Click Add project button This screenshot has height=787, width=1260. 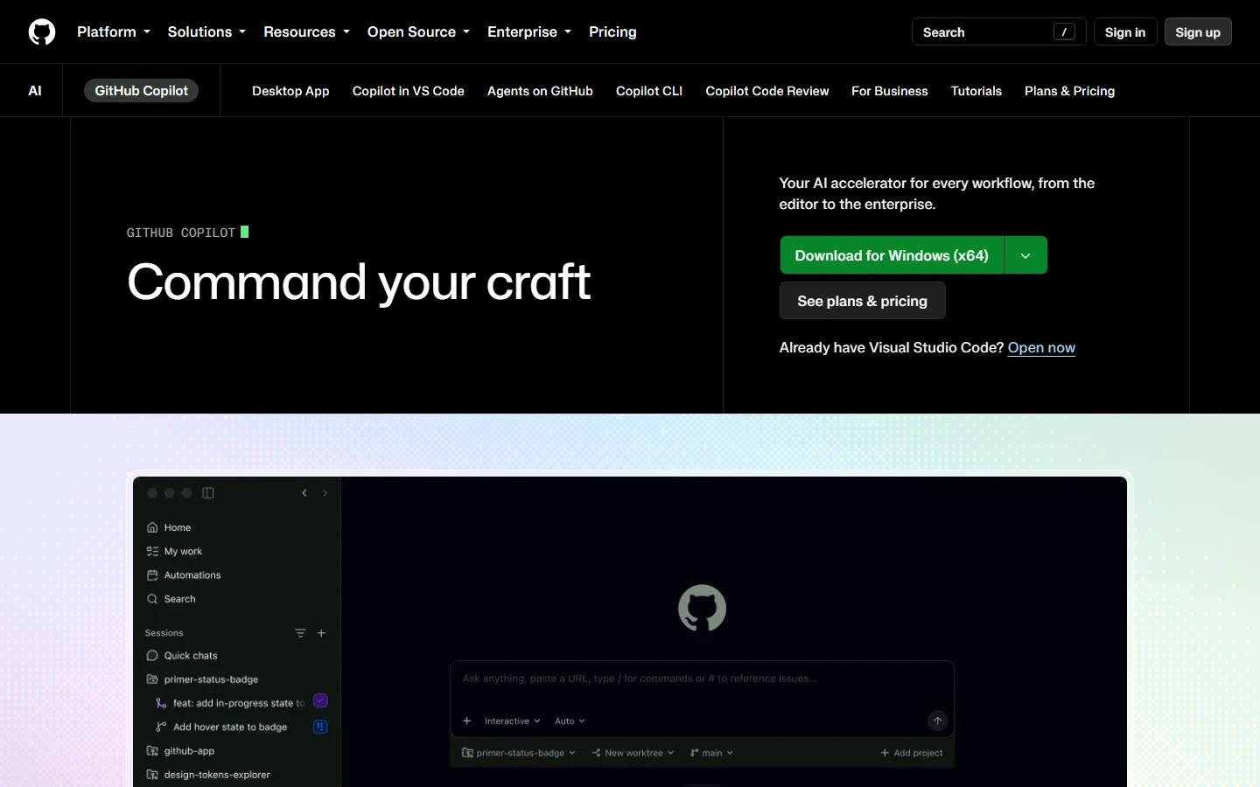pyautogui.click(x=912, y=752)
